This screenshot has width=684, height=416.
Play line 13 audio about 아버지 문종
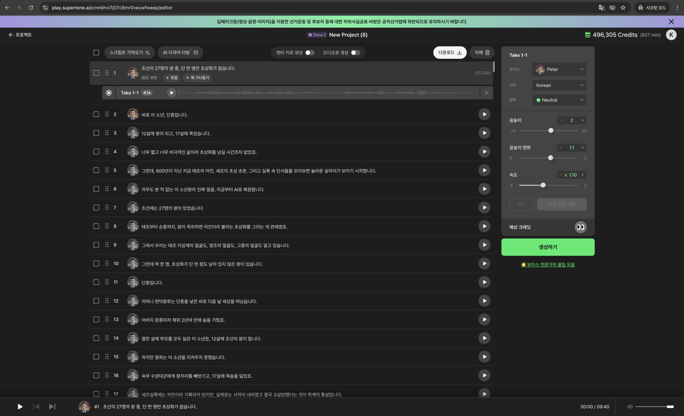coord(484,320)
